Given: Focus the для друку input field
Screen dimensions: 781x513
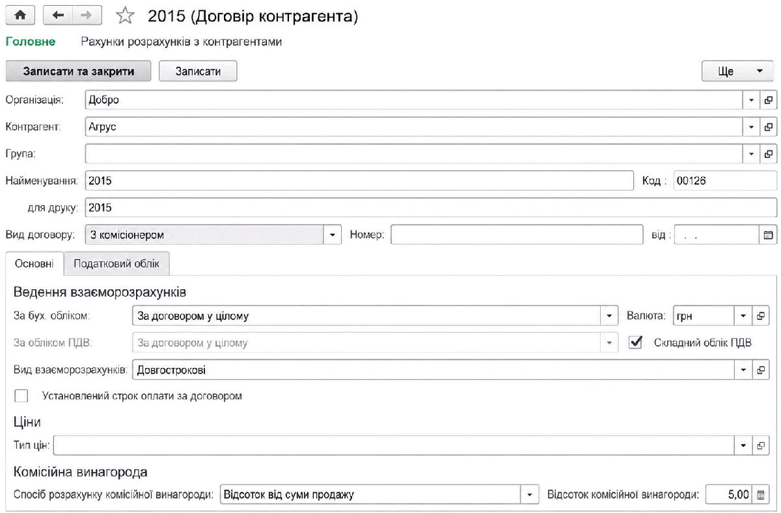Looking at the screenshot, I should coord(431,208).
